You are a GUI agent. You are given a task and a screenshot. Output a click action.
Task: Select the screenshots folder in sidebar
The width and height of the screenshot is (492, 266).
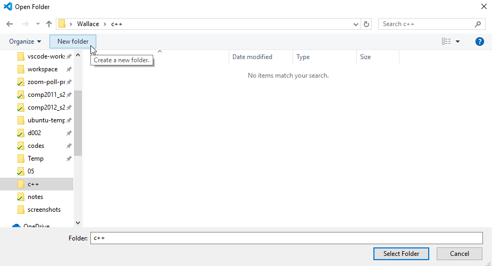click(x=44, y=210)
